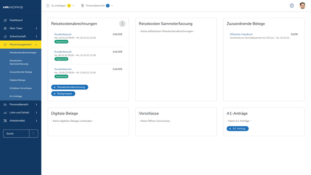Click the Zu erledigen list icon

coord(48,6)
